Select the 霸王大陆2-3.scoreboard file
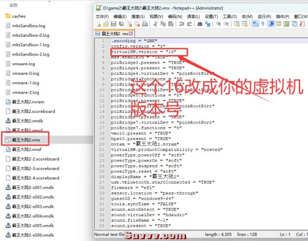 33,168
